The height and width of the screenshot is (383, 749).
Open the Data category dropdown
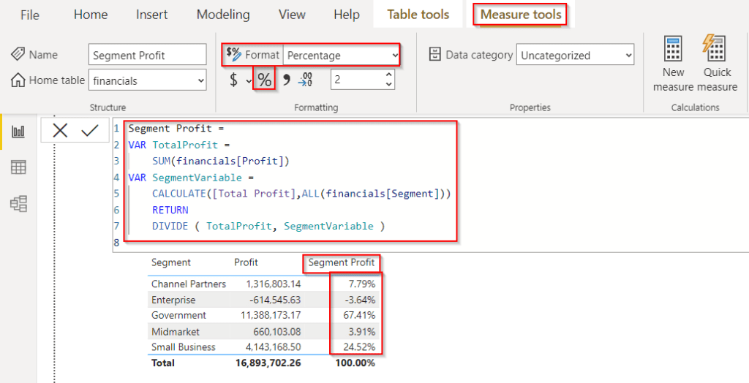(575, 55)
